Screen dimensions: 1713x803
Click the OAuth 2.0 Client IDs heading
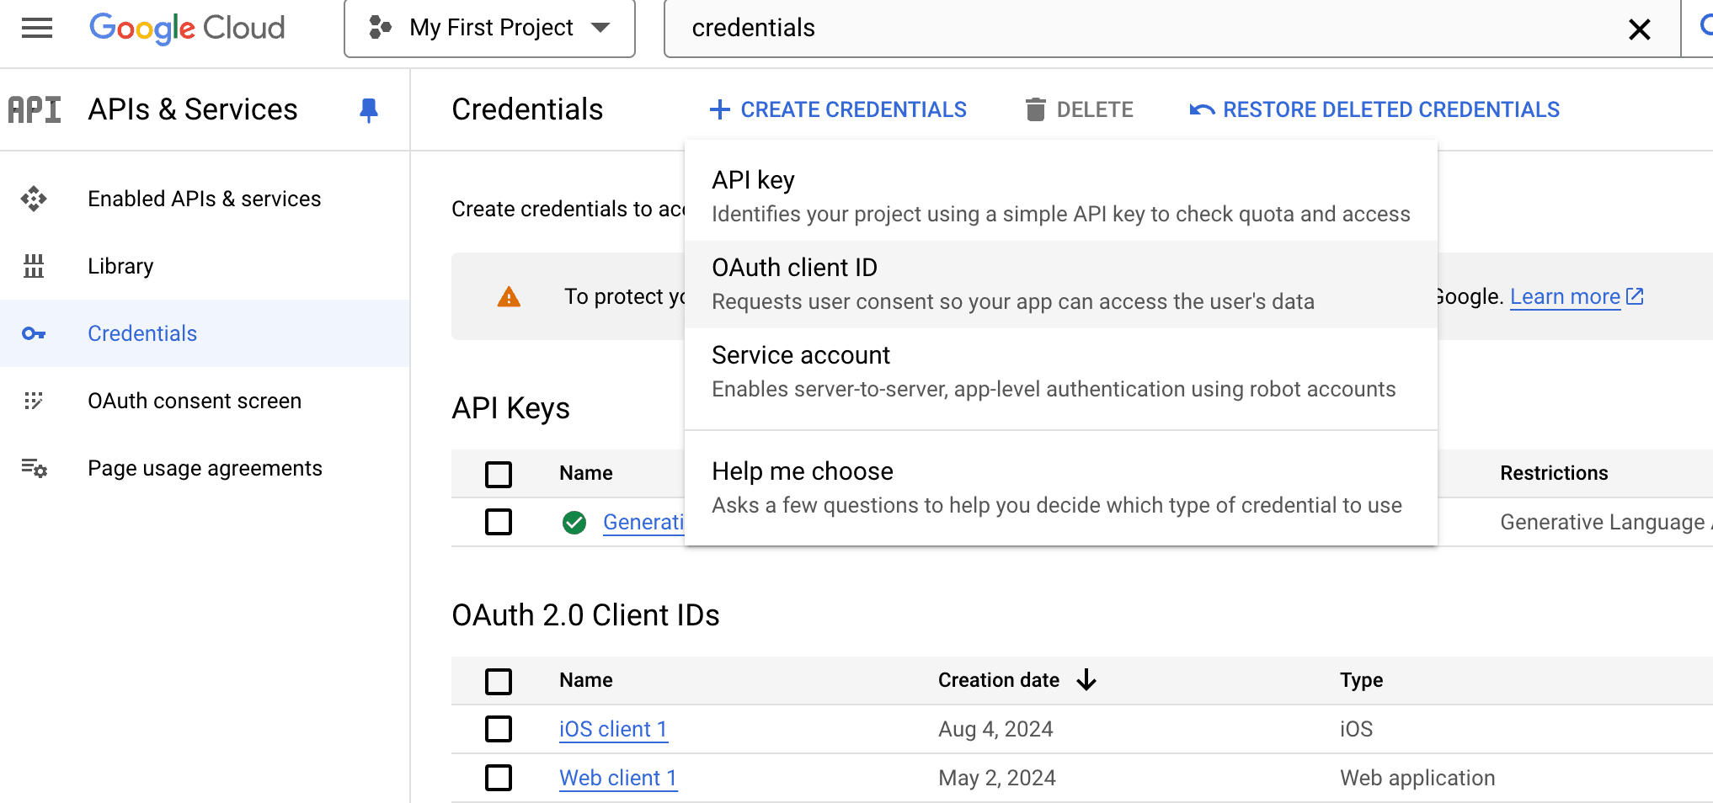(x=585, y=615)
